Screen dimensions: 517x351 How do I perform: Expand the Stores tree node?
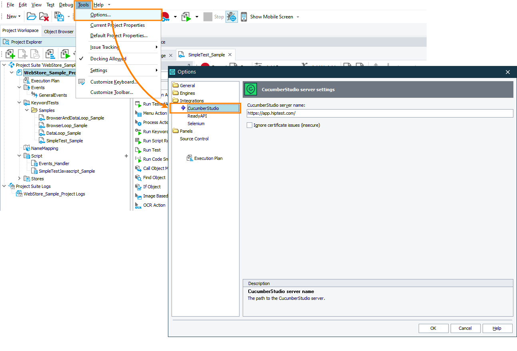19,179
